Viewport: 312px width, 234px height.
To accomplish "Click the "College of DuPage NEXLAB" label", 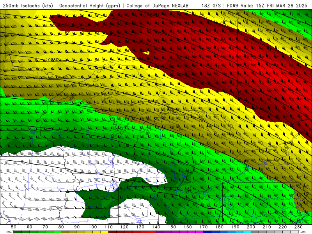I will click(158, 5).
